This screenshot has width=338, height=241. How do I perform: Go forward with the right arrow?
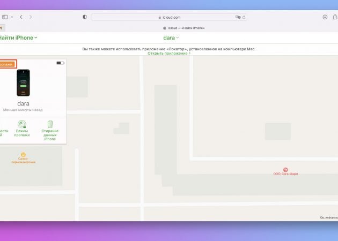click(x=31, y=17)
